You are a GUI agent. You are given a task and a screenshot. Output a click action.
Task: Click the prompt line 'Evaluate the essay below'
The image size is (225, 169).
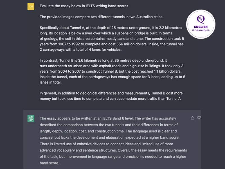click(x=84, y=6)
